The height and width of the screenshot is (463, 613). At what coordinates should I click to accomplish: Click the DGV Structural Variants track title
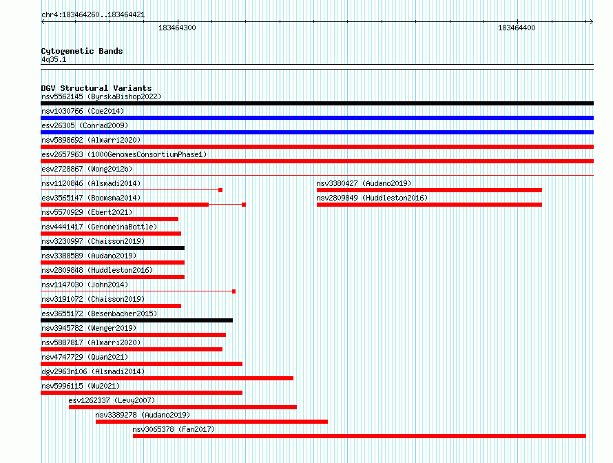[96, 88]
